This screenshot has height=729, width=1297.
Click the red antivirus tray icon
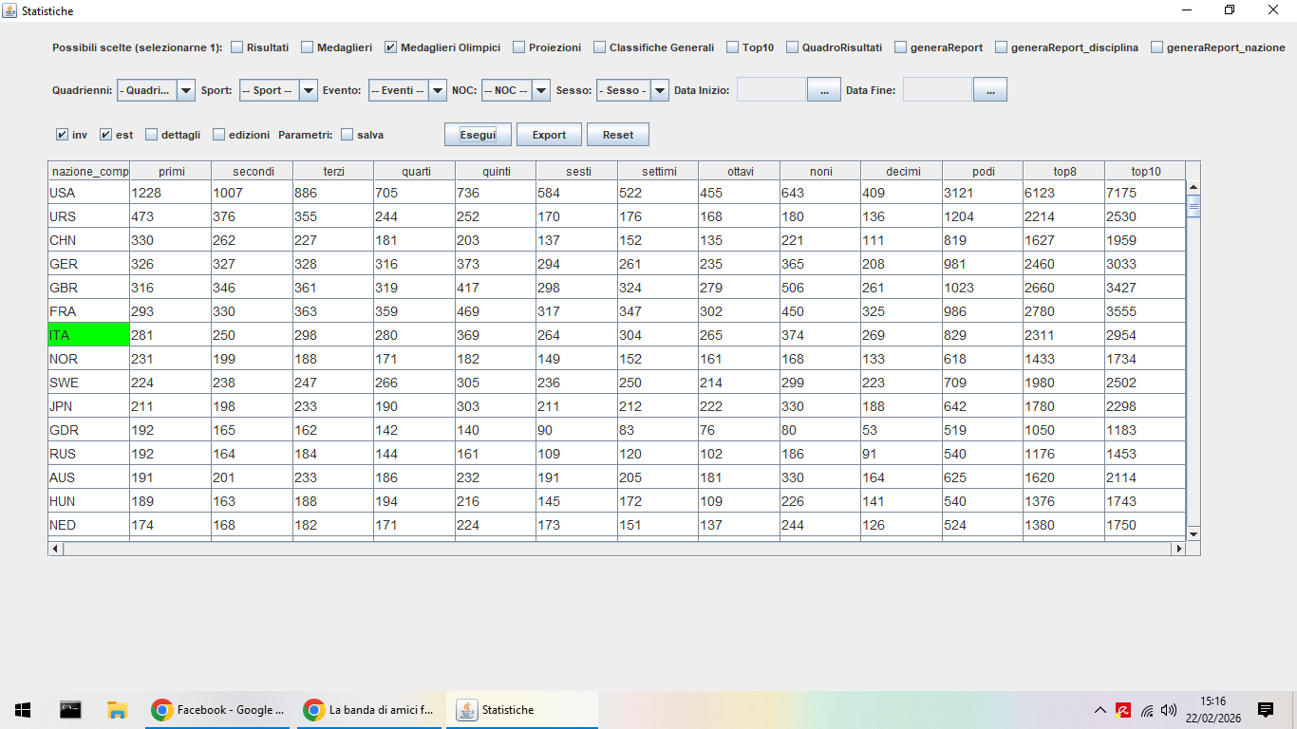1123,709
